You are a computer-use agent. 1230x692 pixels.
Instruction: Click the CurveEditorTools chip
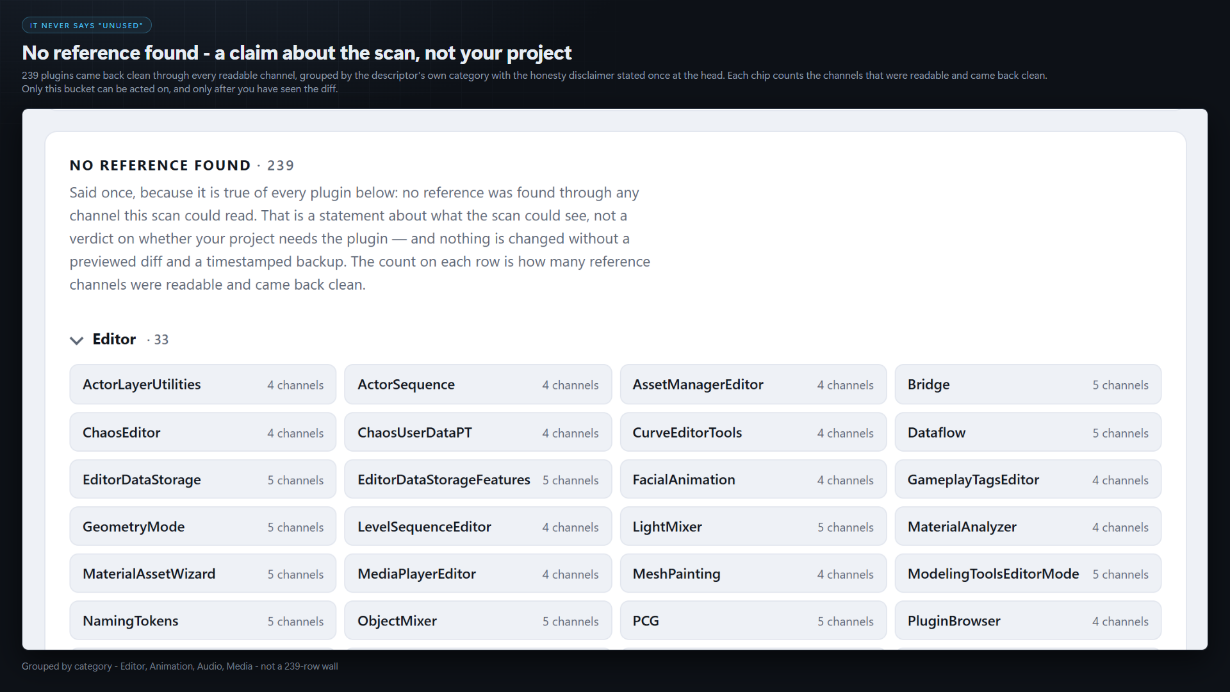(753, 432)
